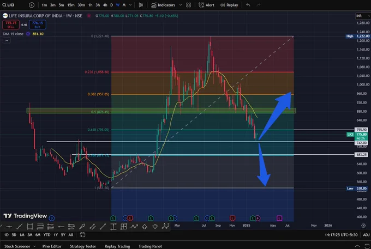Switch to the 1m timeframe
This screenshot has height=249, width=371.
click(x=44, y=5)
